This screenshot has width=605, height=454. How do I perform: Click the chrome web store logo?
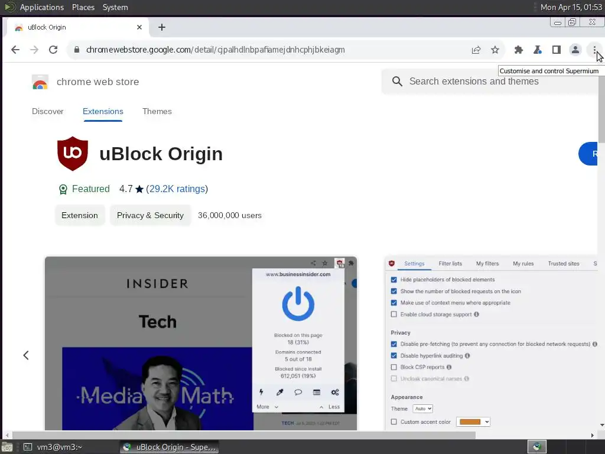tap(40, 82)
